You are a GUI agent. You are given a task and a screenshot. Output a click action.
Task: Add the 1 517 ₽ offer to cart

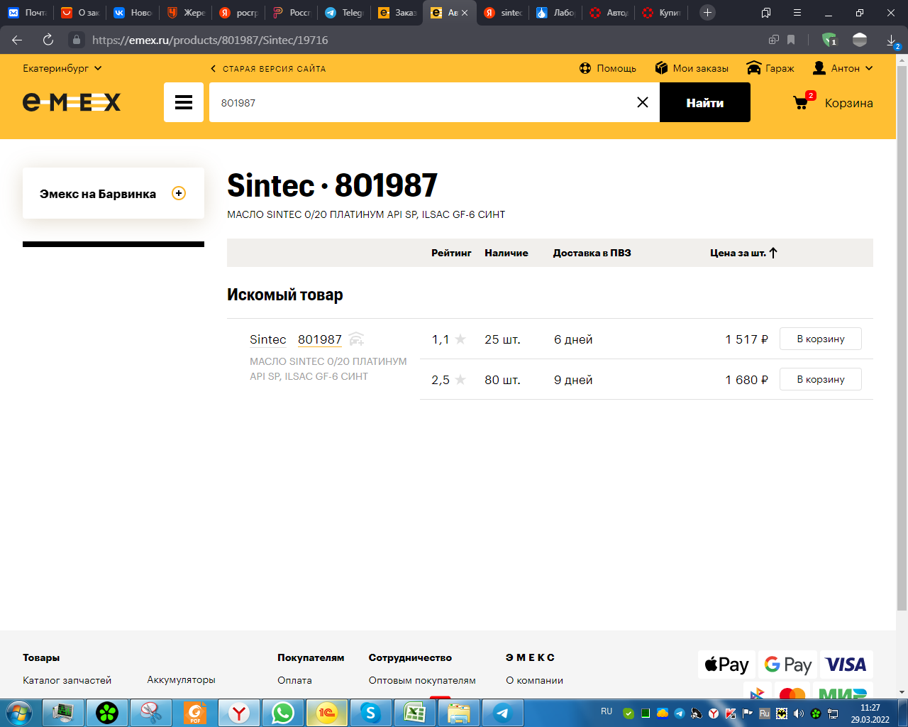click(x=821, y=339)
